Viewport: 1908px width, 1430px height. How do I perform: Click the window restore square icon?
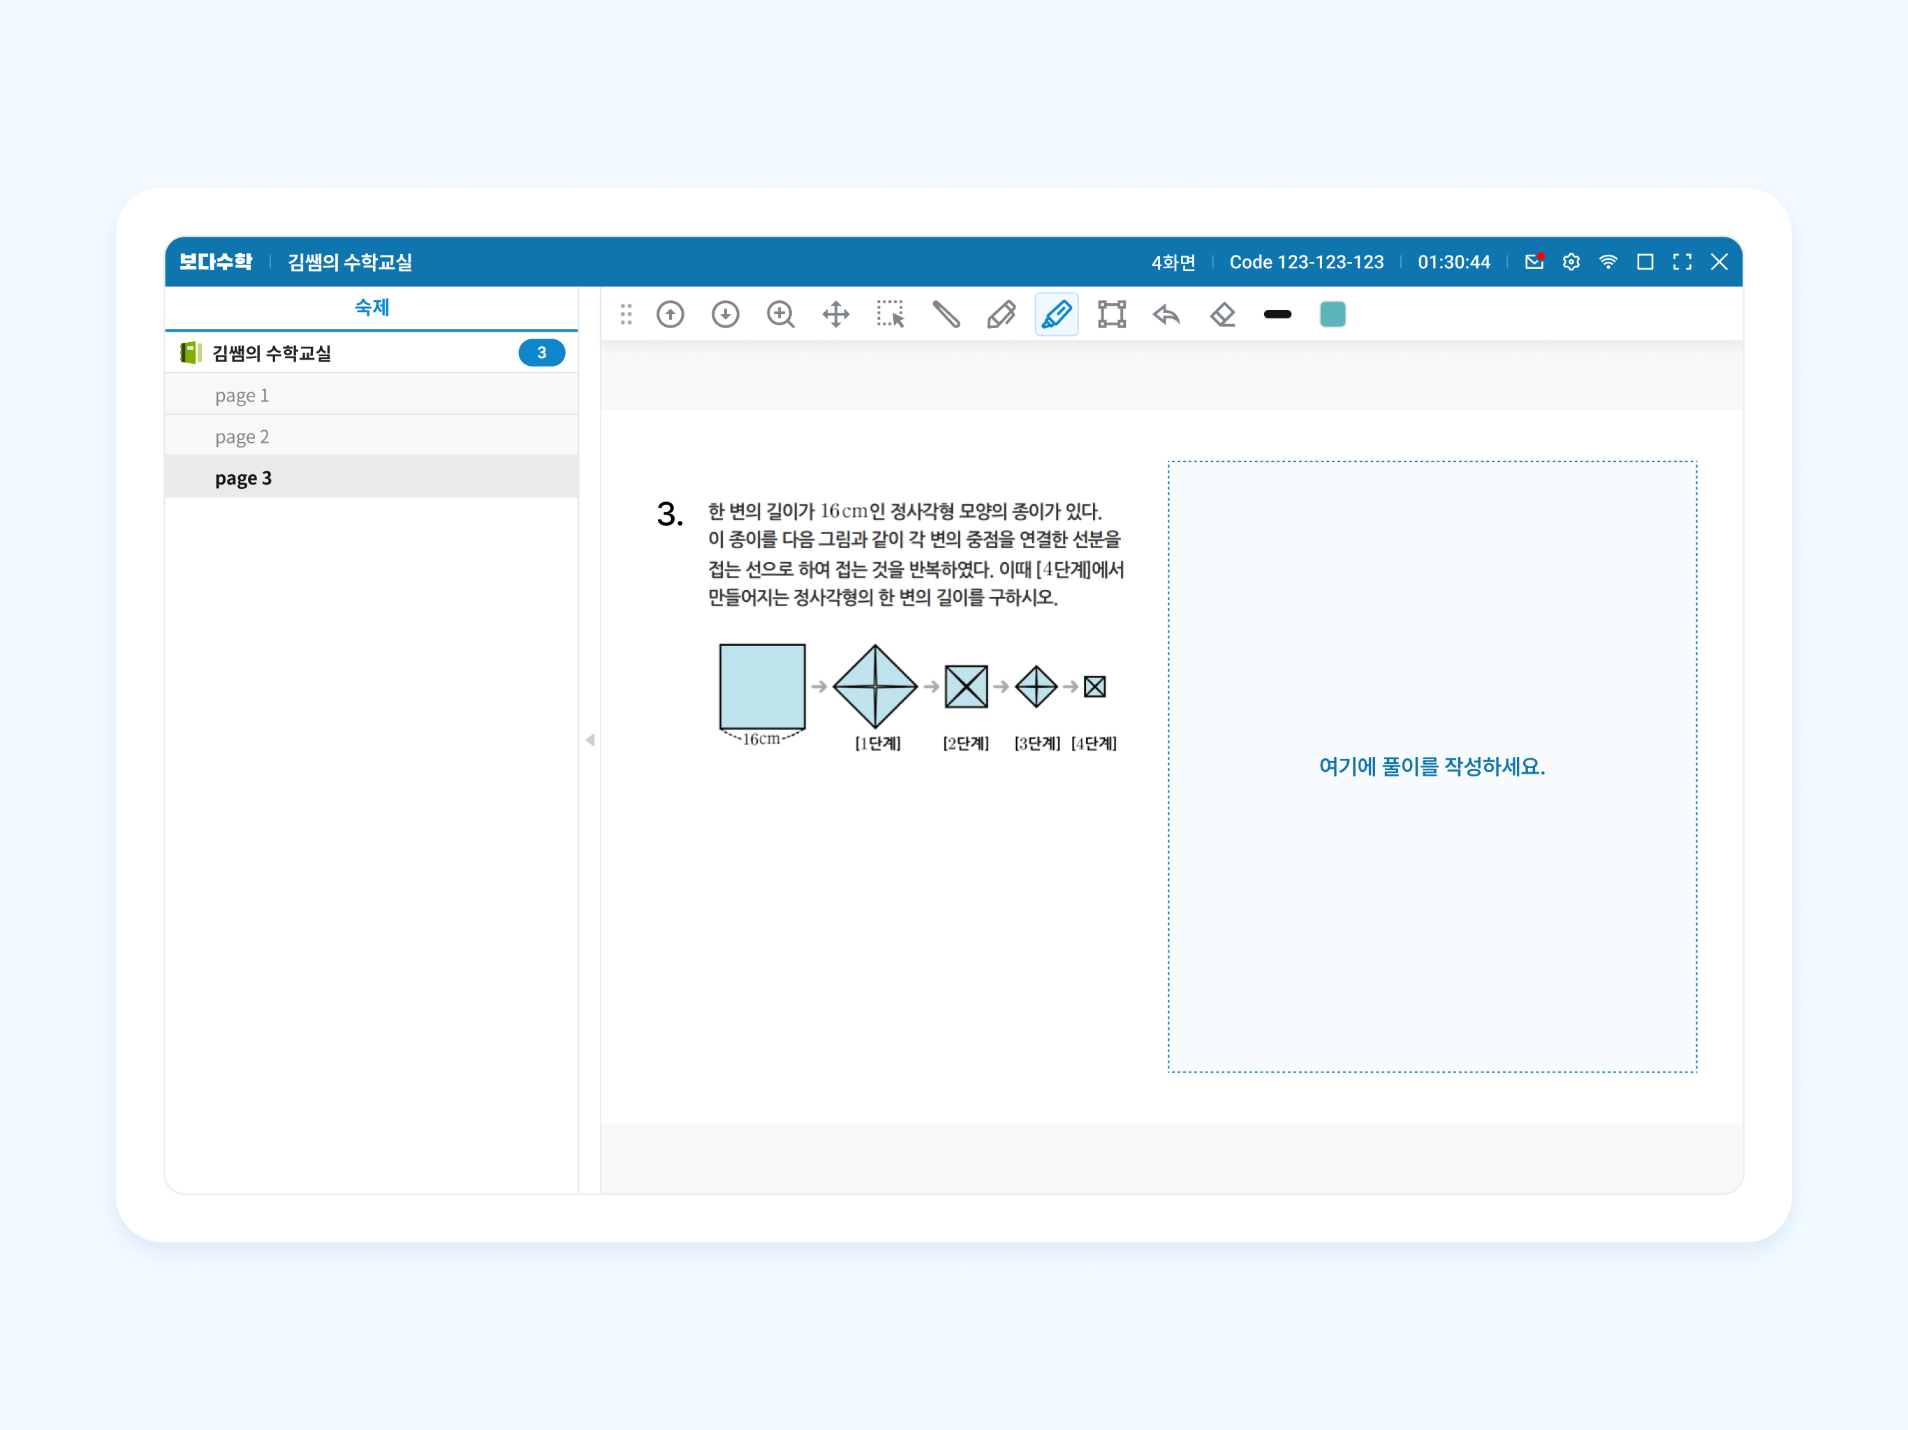pyautogui.click(x=1645, y=261)
